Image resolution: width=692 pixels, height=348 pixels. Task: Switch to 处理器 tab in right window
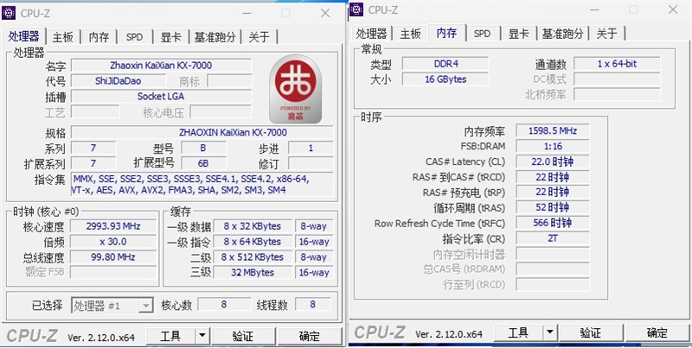(372, 34)
